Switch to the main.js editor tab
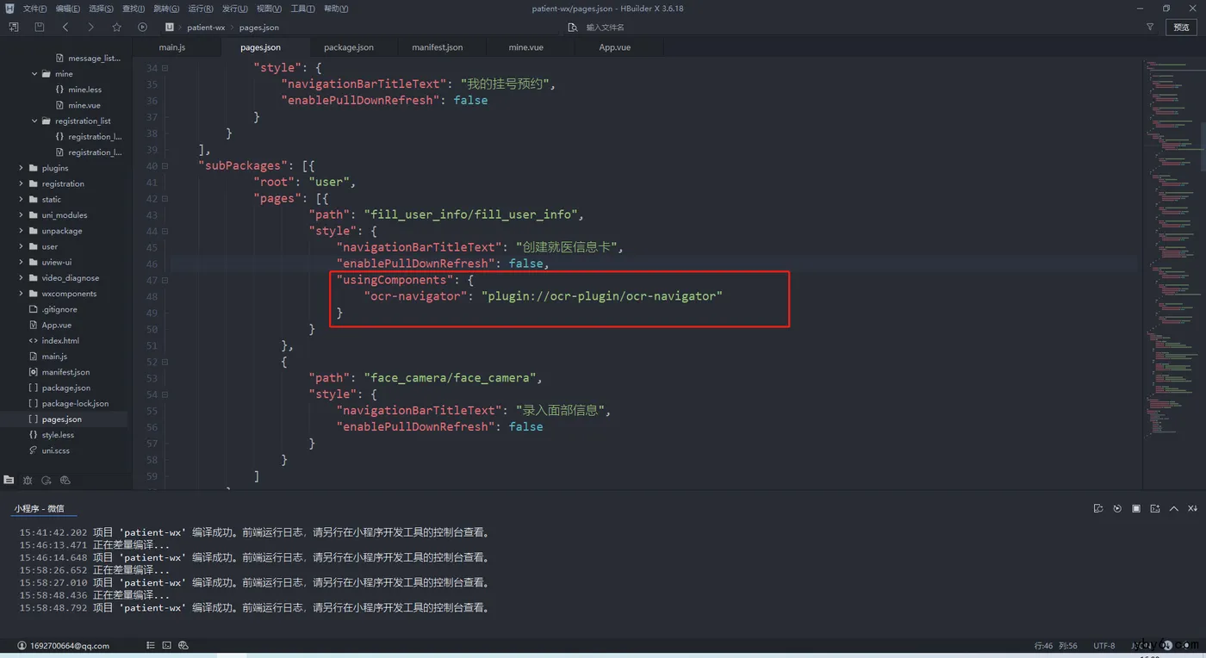Screen dimensions: 1206x658 (x=172, y=47)
